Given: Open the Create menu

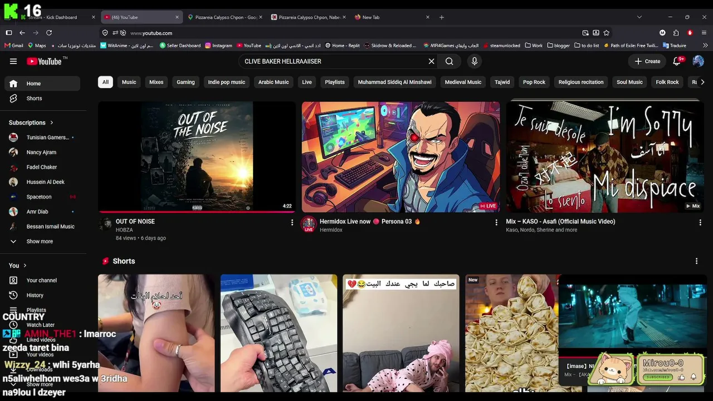Looking at the screenshot, I should pyautogui.click(x=647, y=61).
